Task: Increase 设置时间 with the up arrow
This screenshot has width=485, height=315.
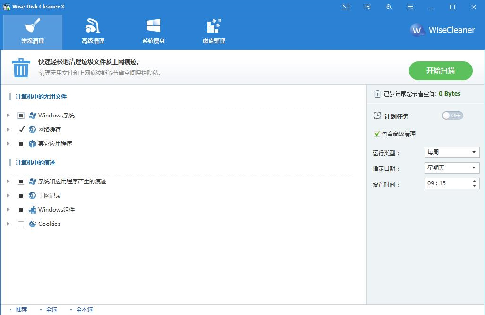Action: click(x=474, y=181)
